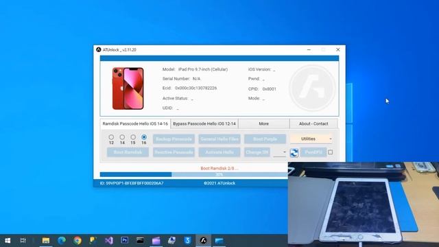Screen dimensions: 439x247
Task: Click the Ecid value 0x000c30c130782226
Action: [x=195, y=88]
